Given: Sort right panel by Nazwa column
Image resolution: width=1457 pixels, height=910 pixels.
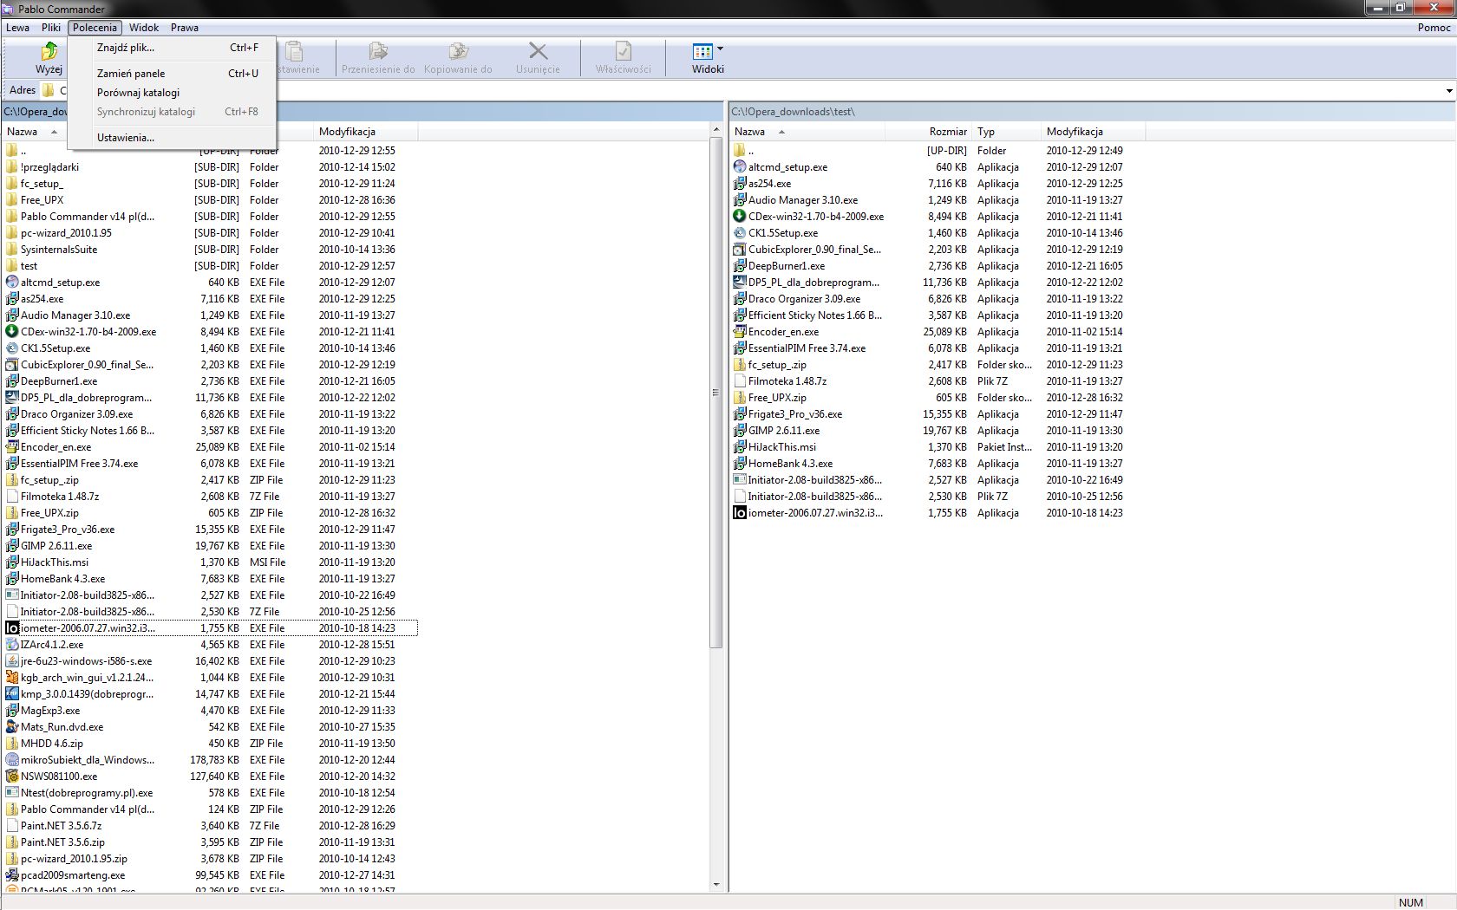Looking at the screenshot, I should (x=807, y=132).
